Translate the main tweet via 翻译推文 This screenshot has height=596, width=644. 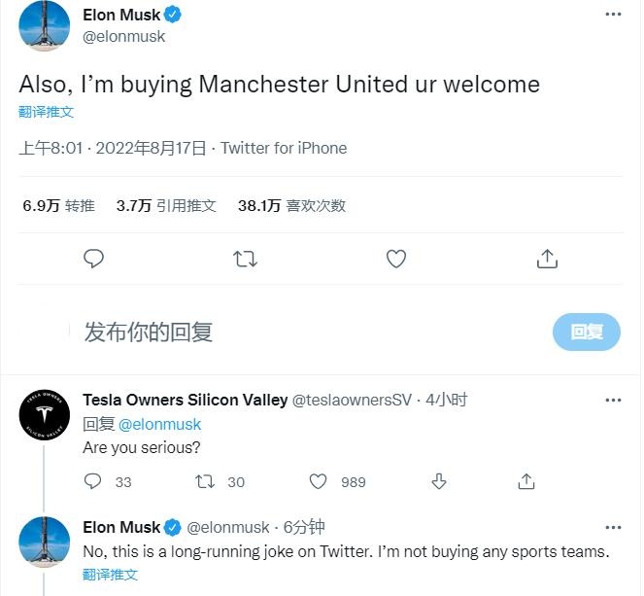click(x=47, y=112)
